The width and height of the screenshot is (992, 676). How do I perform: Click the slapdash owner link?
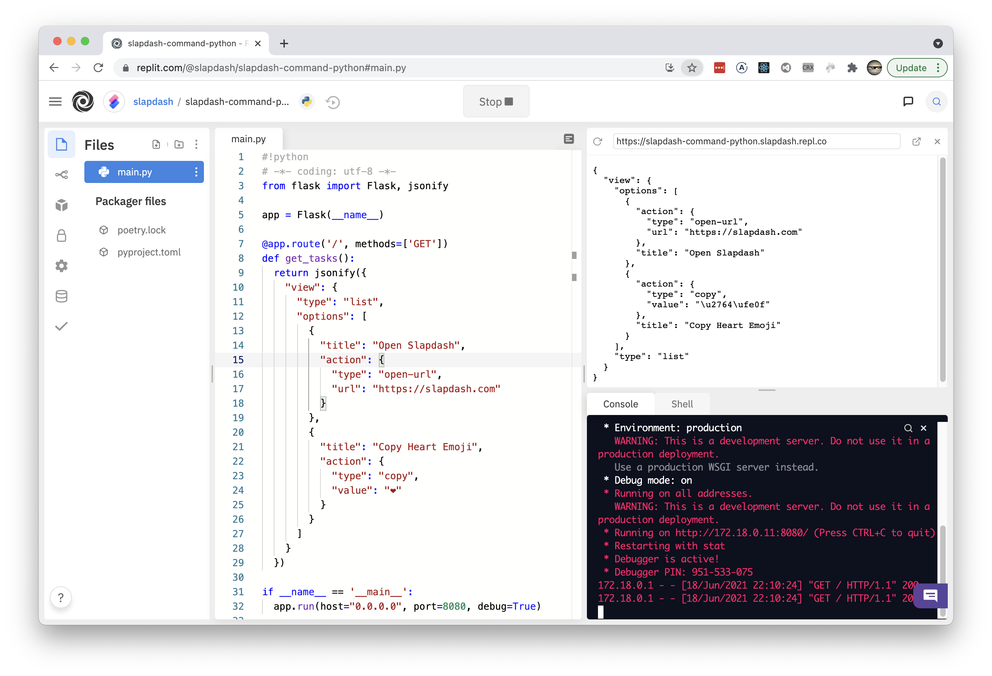pos(153,102)
